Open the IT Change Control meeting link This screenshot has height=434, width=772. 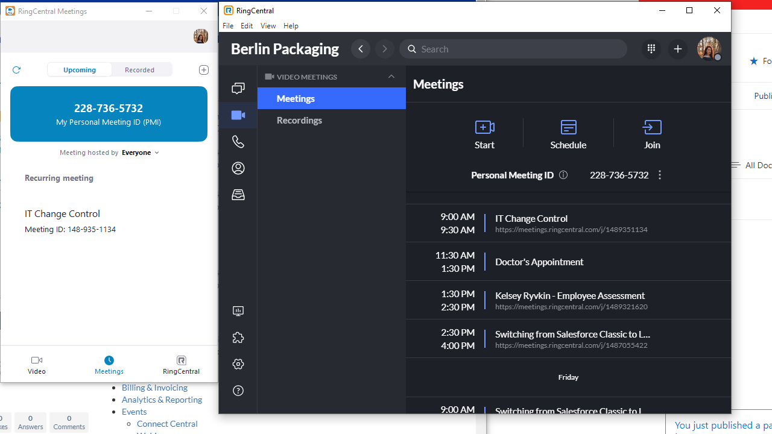pos(571,230)
